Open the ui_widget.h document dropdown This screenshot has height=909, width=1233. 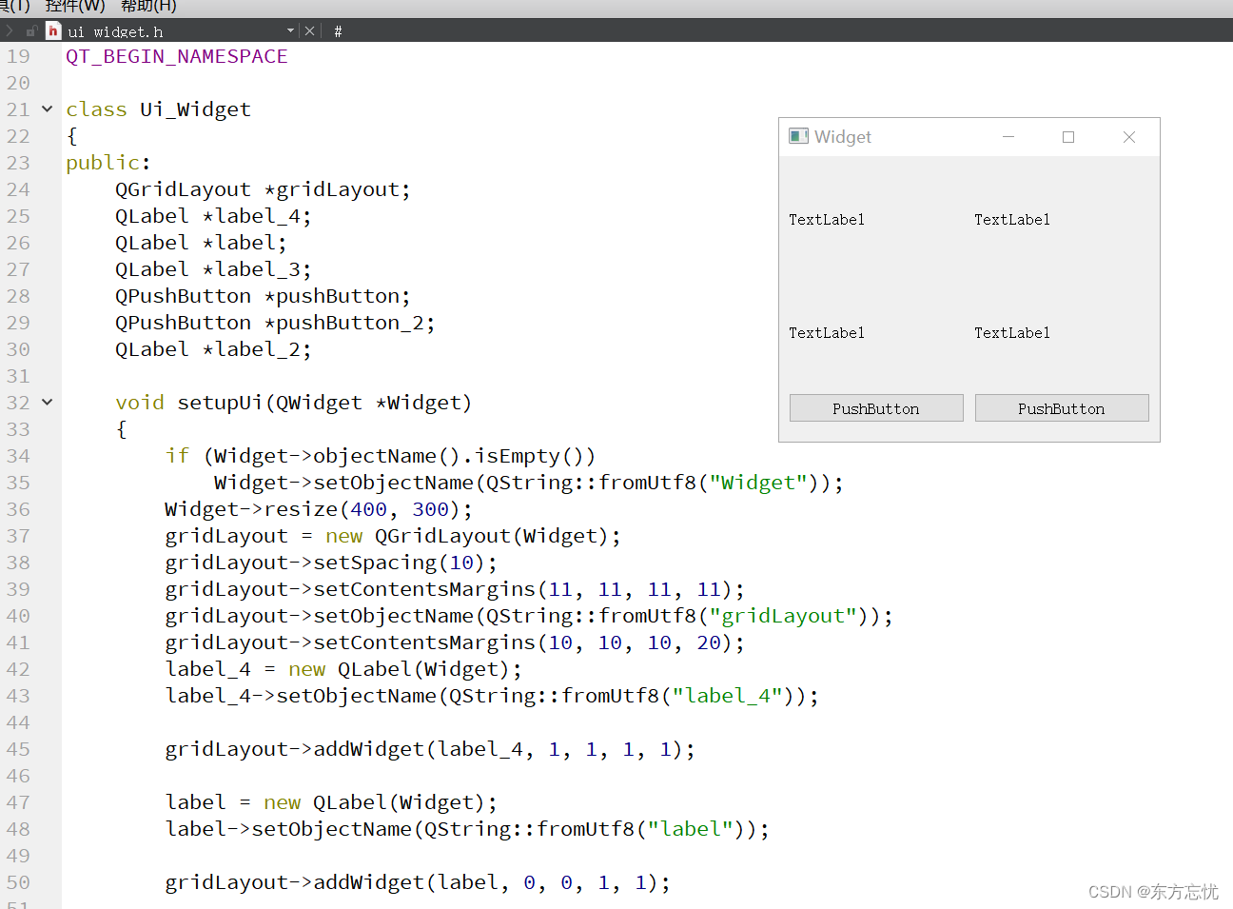click(x=290, y=30)
